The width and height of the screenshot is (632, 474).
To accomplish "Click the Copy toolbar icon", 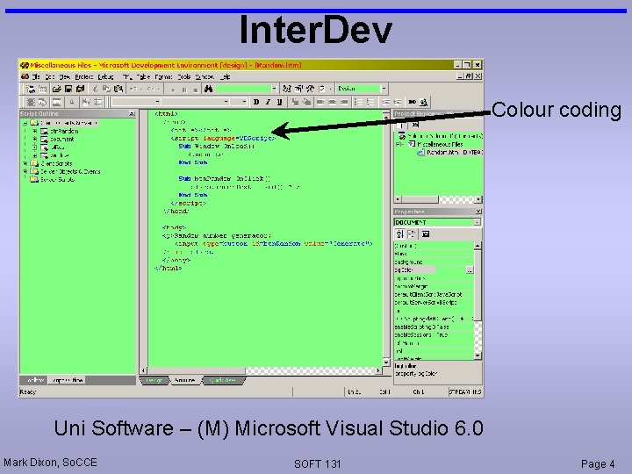I will pyautogui.click(x=106, y=89).
